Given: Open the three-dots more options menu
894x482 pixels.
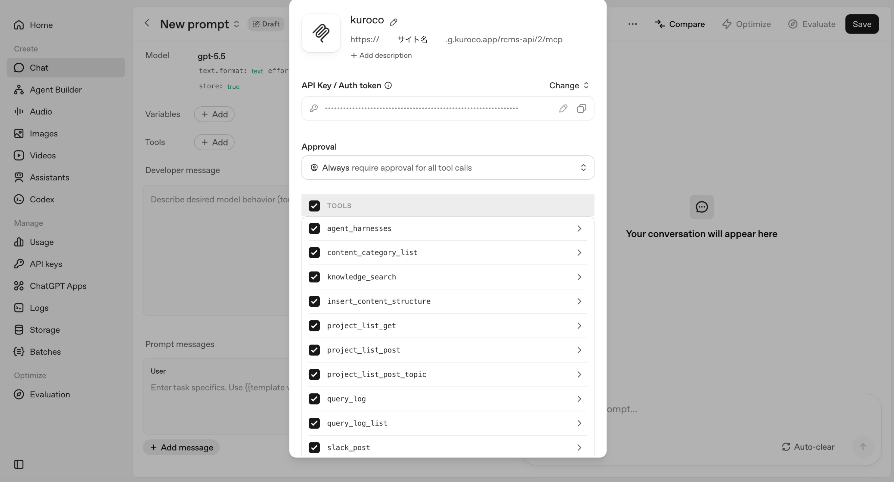Looking at the screenshot, I should pos(632,24).
